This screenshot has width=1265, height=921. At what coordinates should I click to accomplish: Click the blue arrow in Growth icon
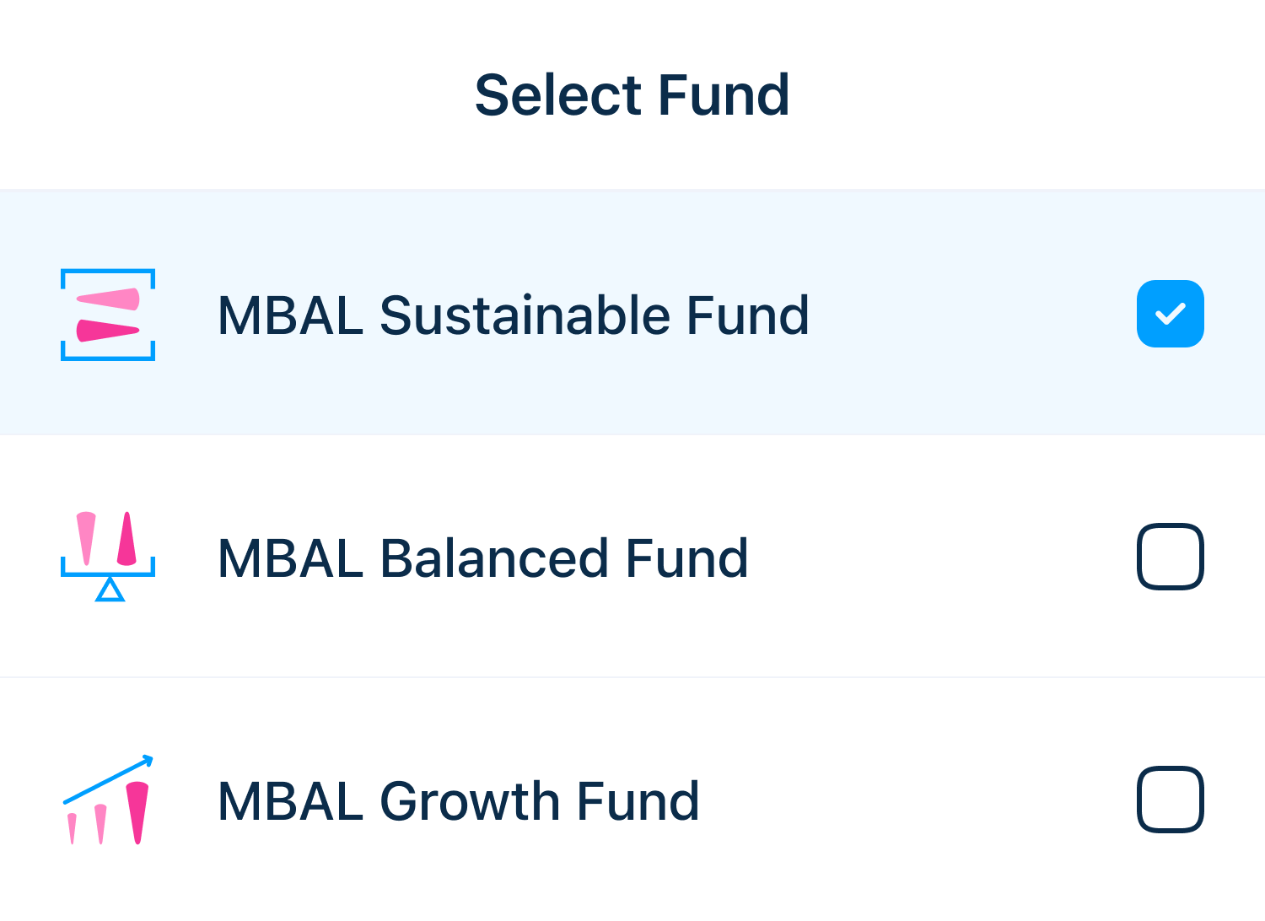click(110, 776)
